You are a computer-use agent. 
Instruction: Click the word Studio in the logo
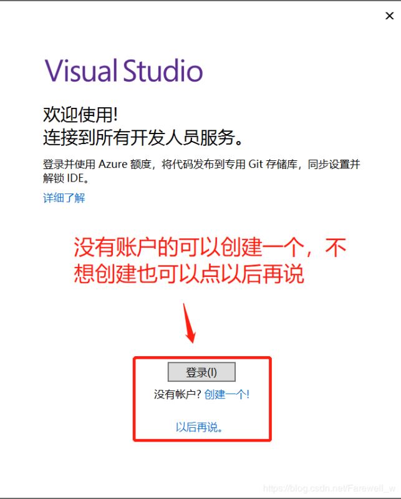[x=163, y=70]
